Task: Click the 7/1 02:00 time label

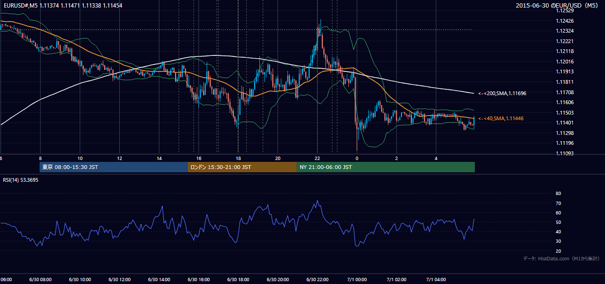Action: pyautogui.click(x=397, y=279)
